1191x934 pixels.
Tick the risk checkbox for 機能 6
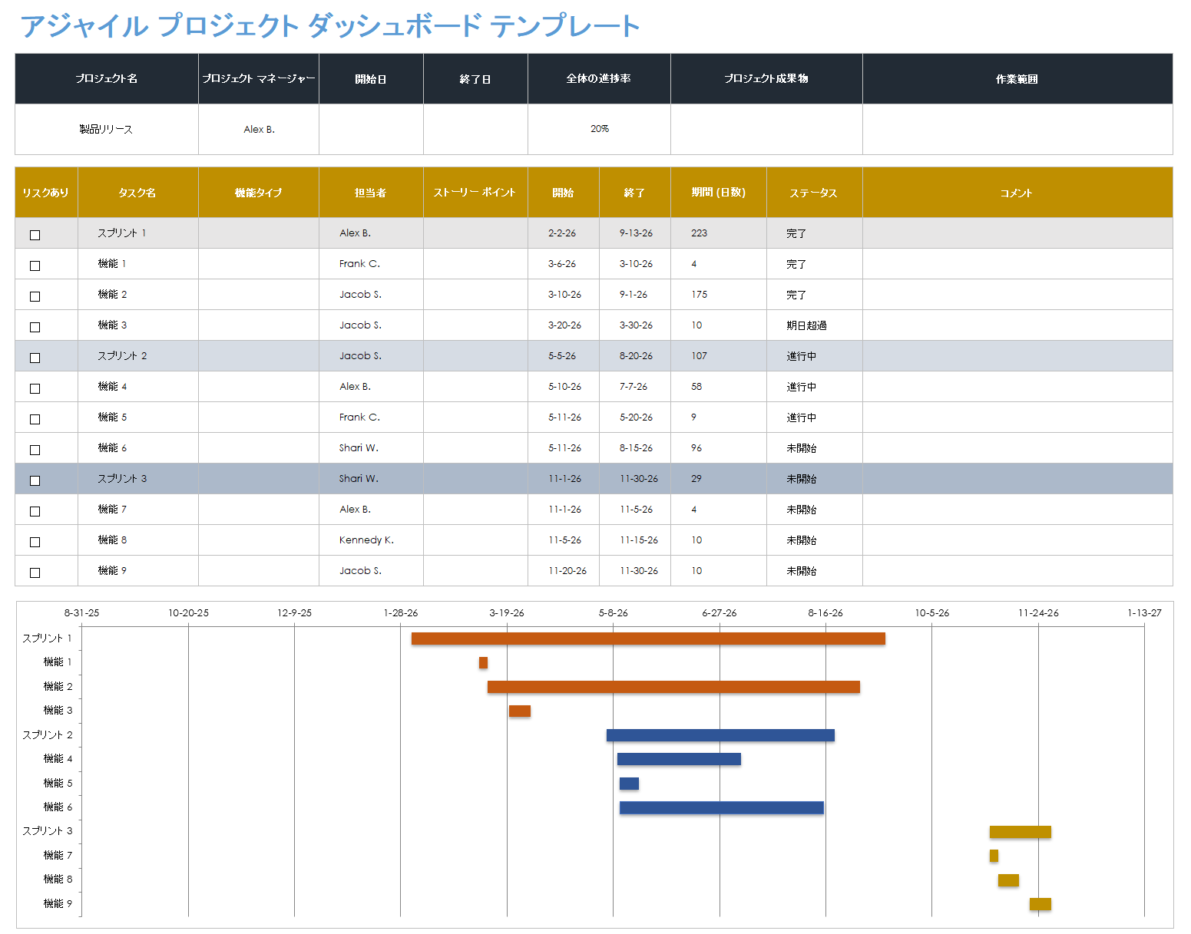pyautogui.click(x=35, y=450)
